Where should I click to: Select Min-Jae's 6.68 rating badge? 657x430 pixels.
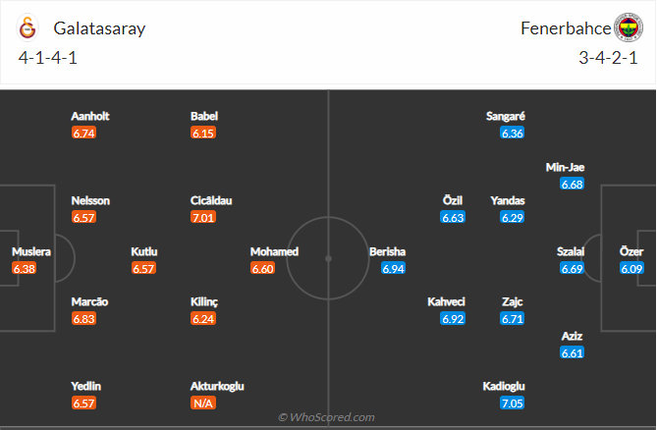point(572,184)
